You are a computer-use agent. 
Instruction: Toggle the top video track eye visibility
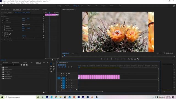tap(69, 73)
